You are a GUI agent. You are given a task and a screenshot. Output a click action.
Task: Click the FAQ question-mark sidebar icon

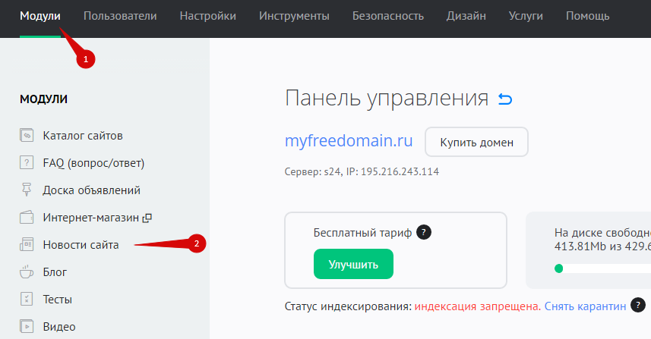[x=27, y=163]
